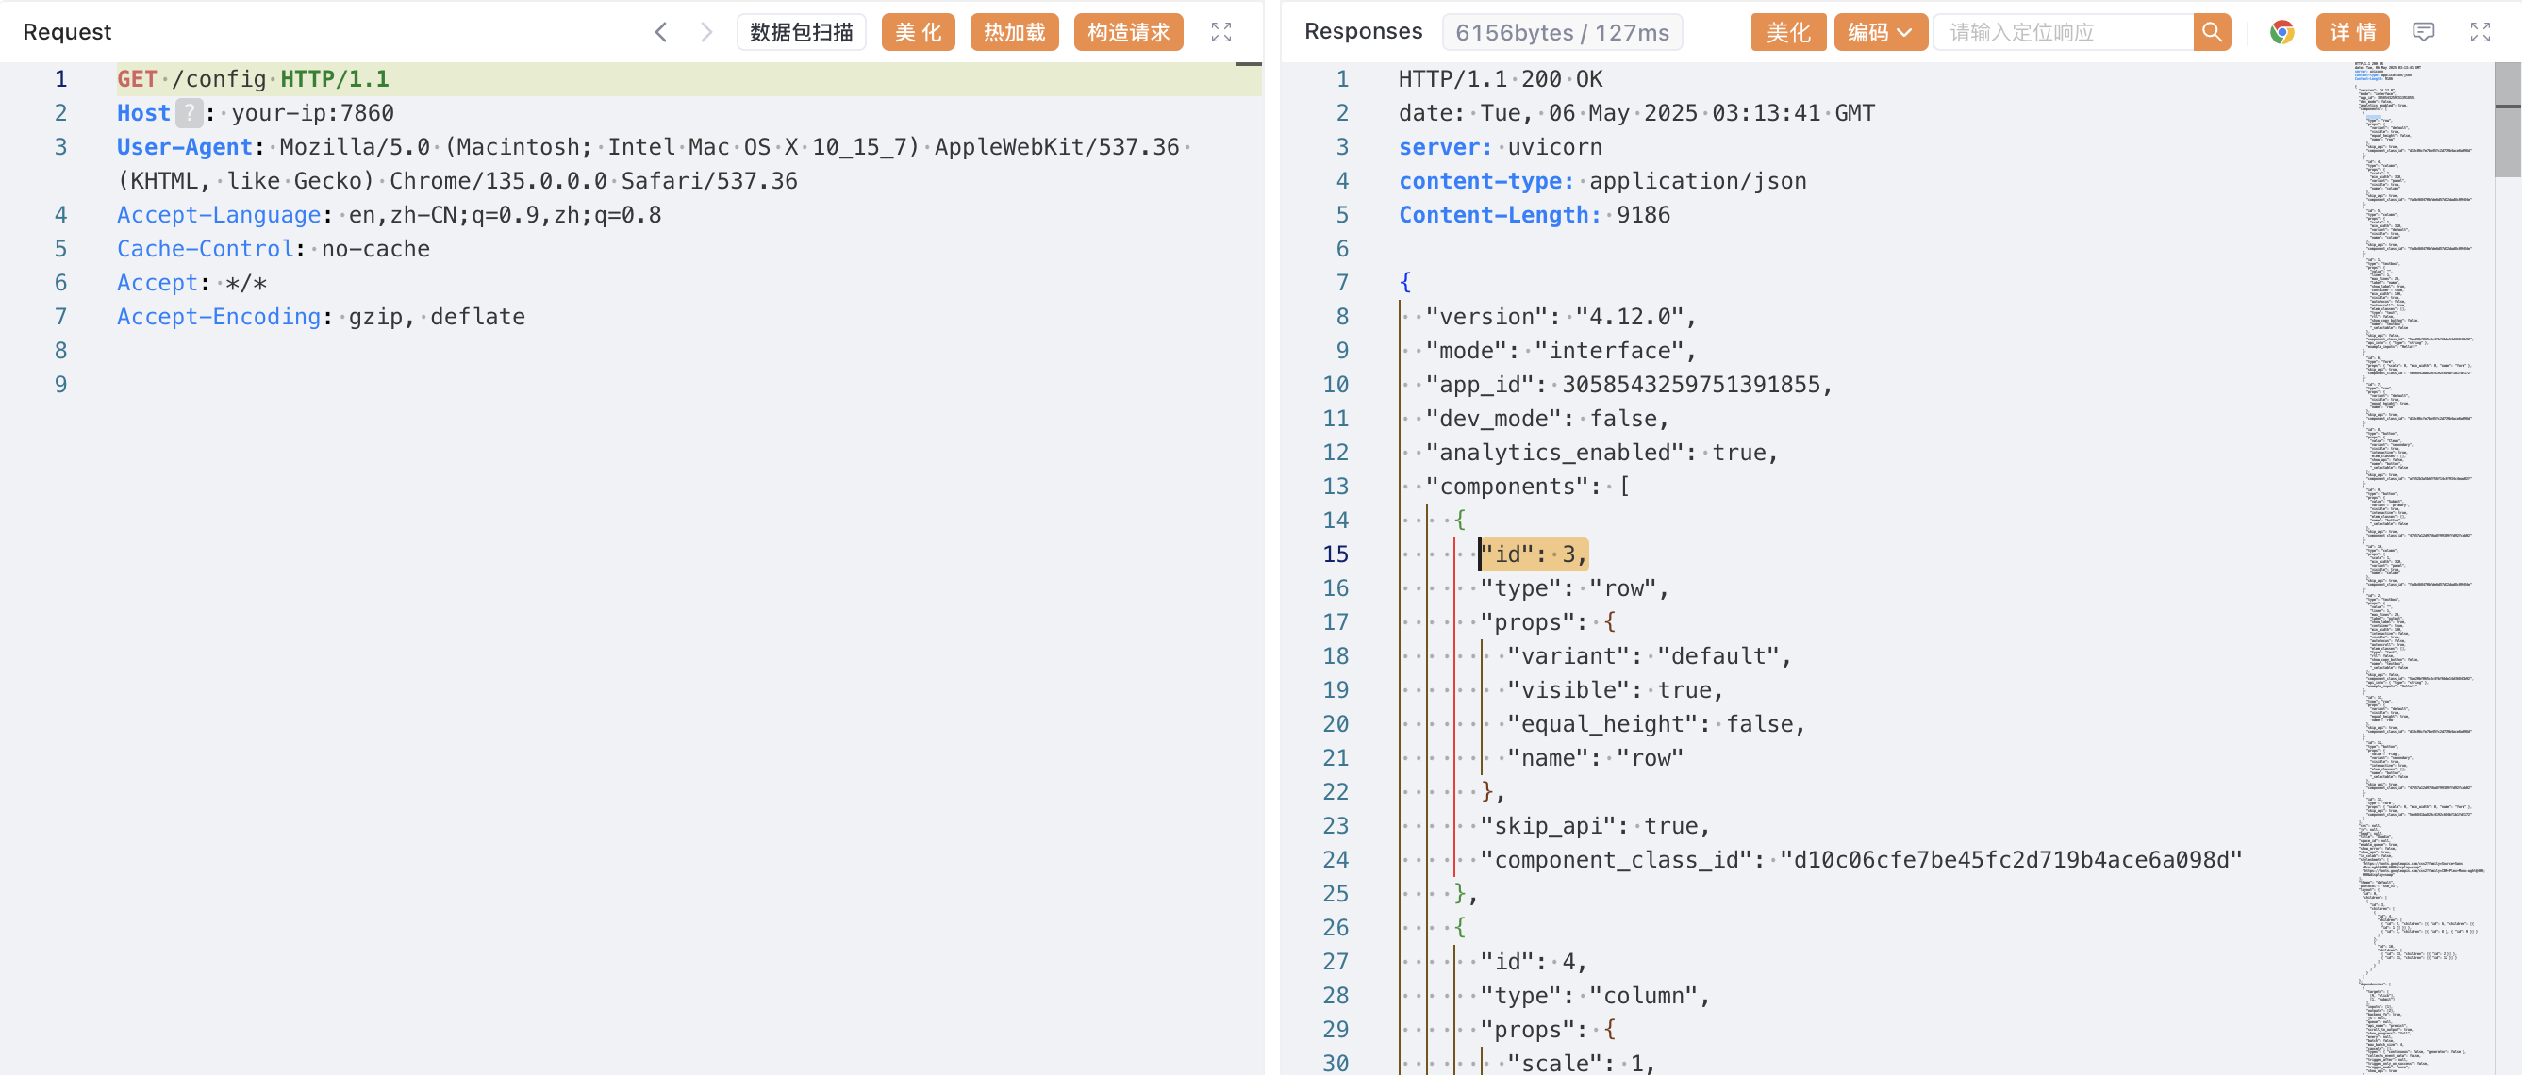The image size is (2522, 1075).
Task: Expand the Request panel to fullscreen
Action: [1220, 32]
